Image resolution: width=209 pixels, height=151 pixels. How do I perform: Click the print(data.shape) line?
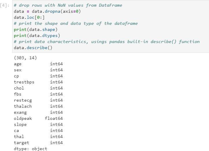36,29
